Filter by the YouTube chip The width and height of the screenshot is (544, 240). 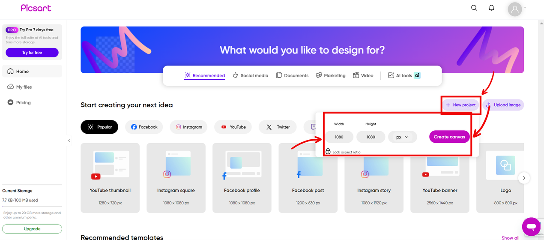coord(233,127)
